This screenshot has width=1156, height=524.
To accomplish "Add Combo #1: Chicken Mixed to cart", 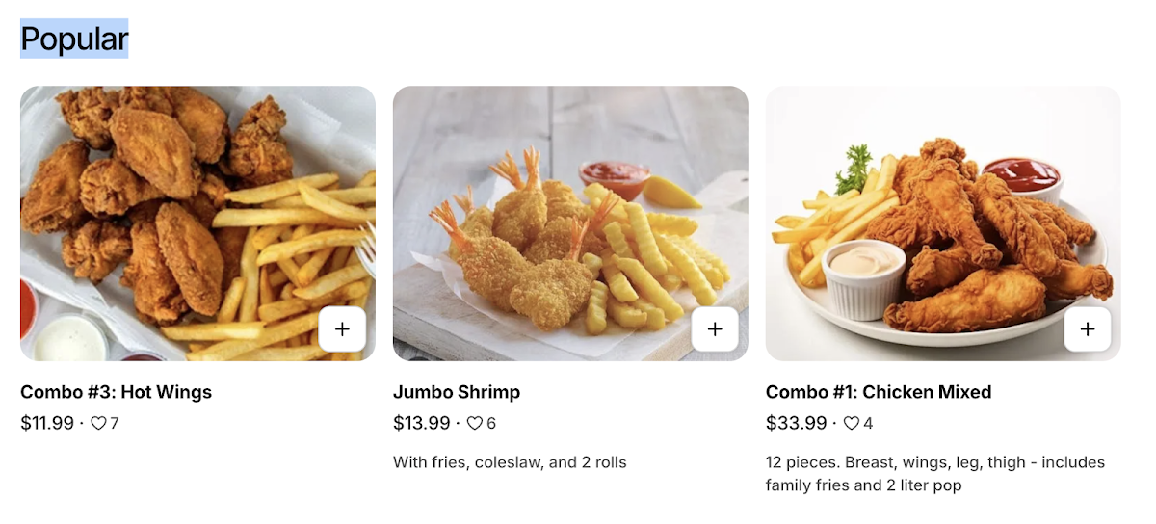I will 1088,329.
